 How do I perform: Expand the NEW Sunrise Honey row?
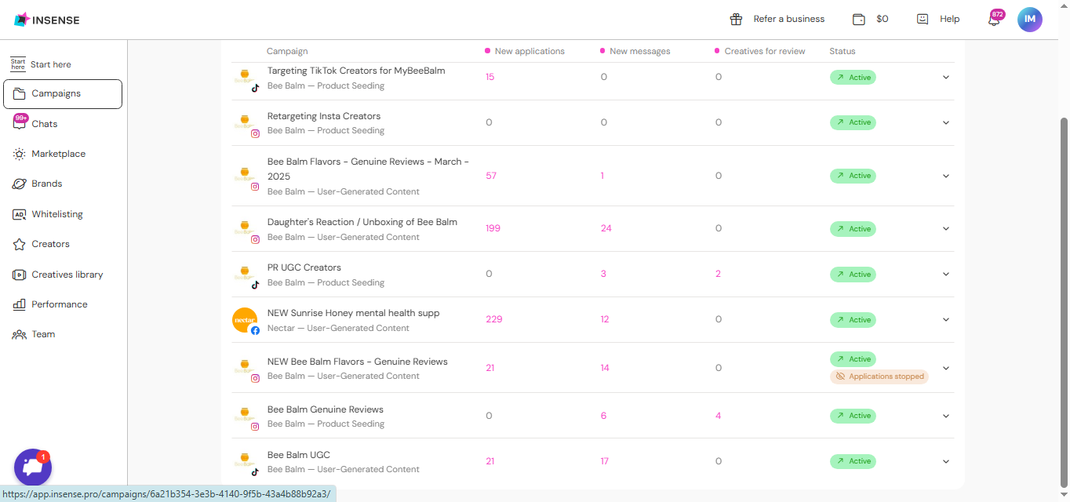[946, 320]
